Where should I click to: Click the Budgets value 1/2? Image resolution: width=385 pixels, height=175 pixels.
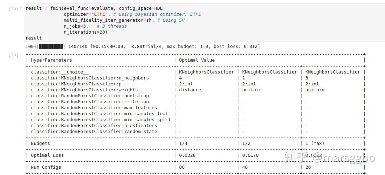pyautogui.click(x=246, y=143)
